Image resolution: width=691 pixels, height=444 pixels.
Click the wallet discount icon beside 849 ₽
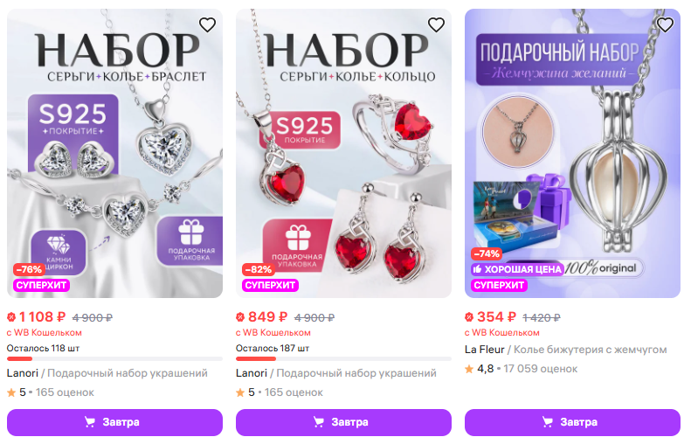240,316
